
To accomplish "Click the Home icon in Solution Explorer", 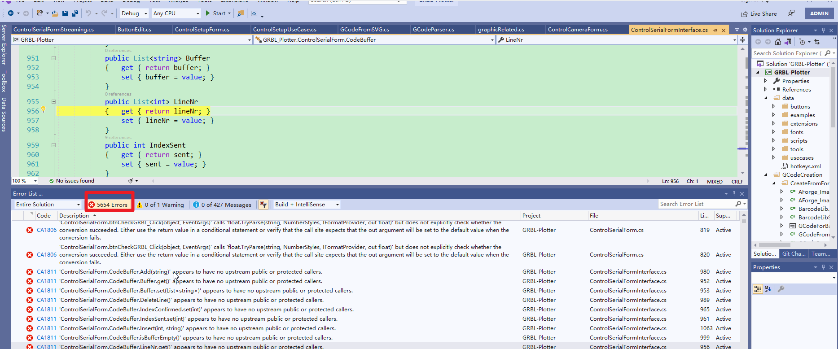I will [778, 42].
